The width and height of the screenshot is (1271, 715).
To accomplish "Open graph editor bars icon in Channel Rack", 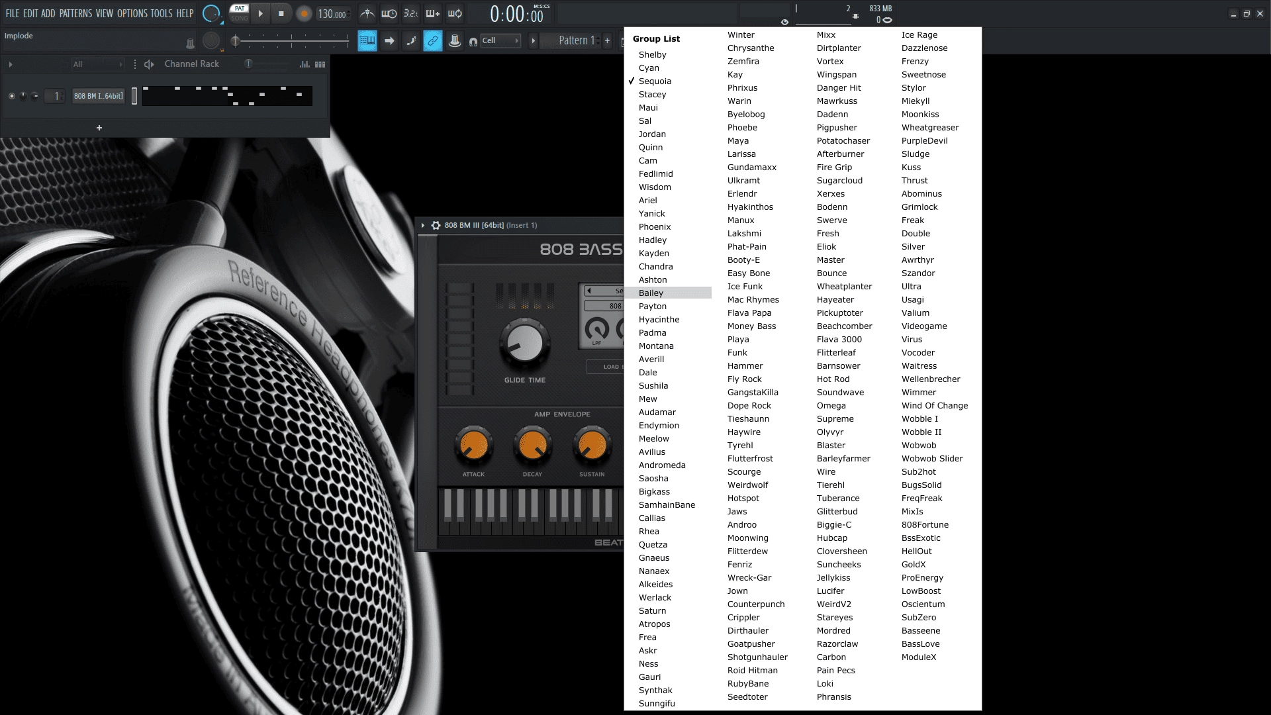I will pyautogui.click(x=305, y=64).
